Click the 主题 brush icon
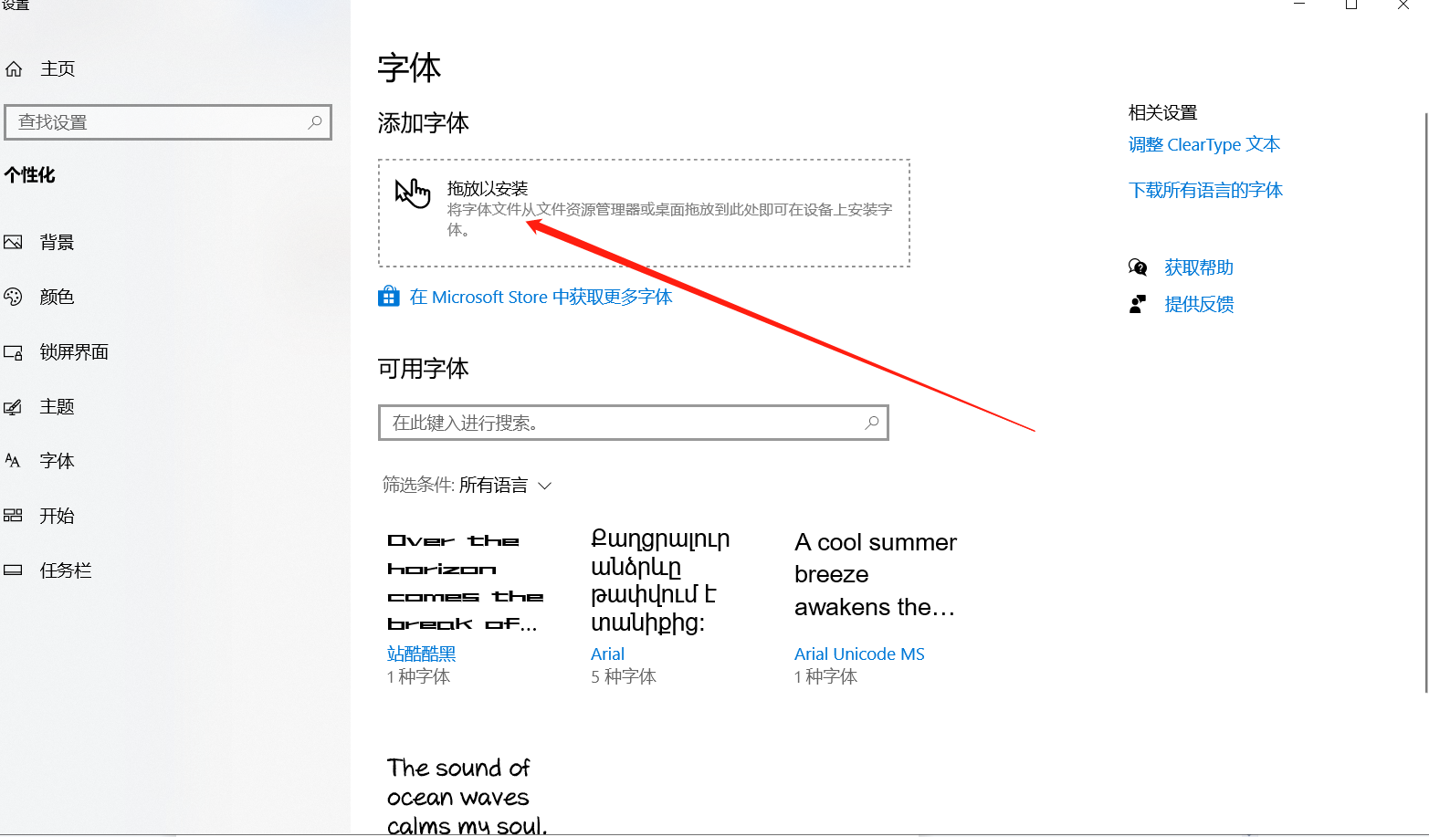The image size is (1429, 837). pyautogui.click(x=13, y=407)
